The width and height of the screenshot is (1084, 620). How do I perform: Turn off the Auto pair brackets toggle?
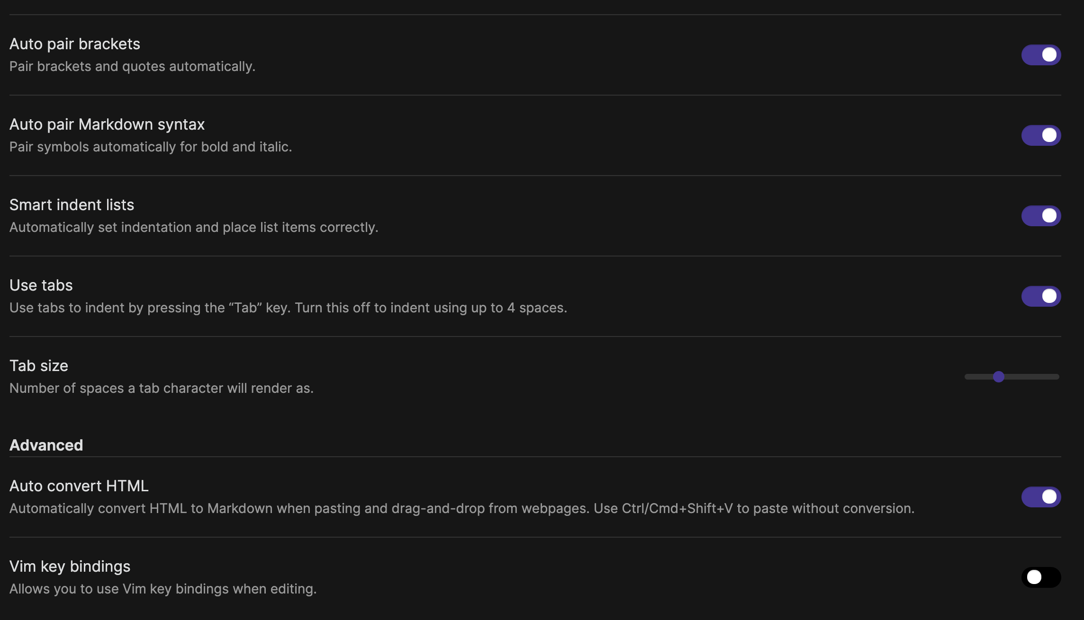(x=1041, y=54)
